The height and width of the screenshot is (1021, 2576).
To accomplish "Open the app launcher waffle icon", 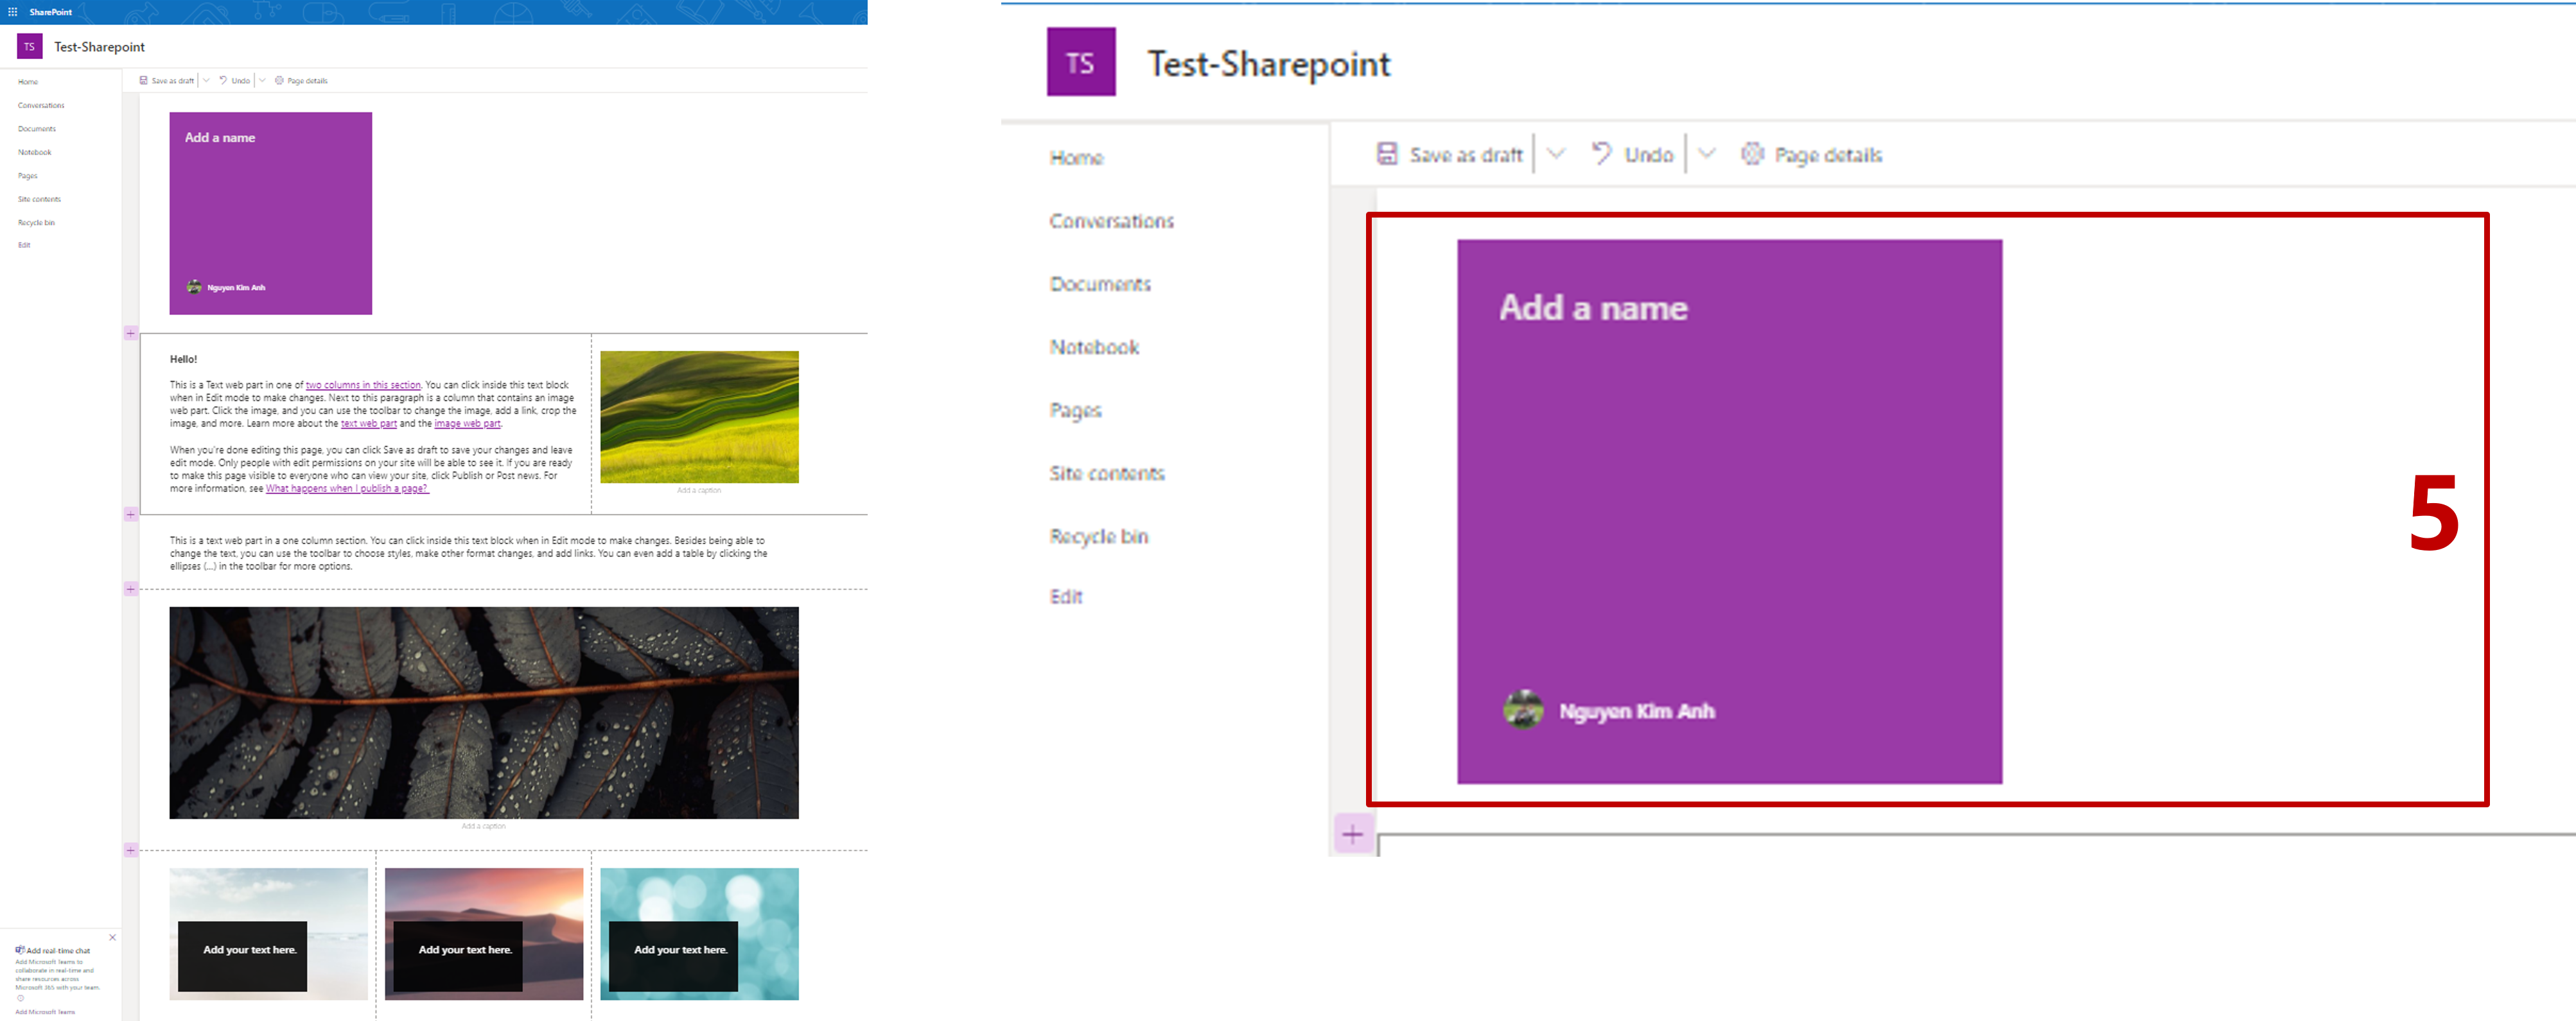I will coord(13,12).
